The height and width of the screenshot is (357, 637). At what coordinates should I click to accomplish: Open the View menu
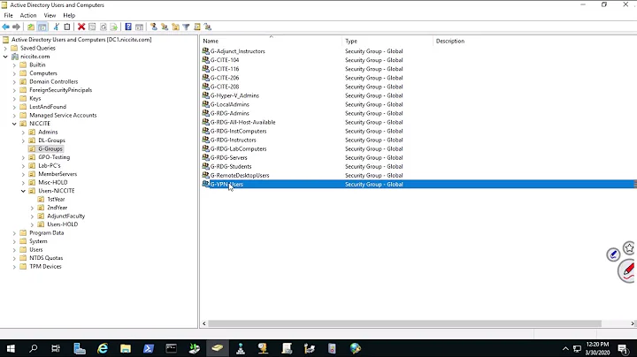coord(50,15)
